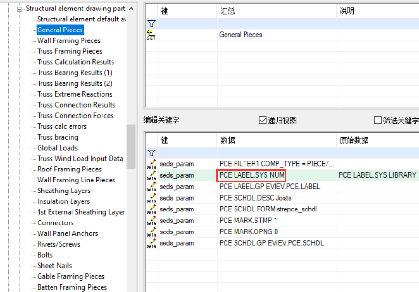Viewport: 419px width, 292px height.
Task: Click the filter input under 汇总 column
Action: coord(276,23)
